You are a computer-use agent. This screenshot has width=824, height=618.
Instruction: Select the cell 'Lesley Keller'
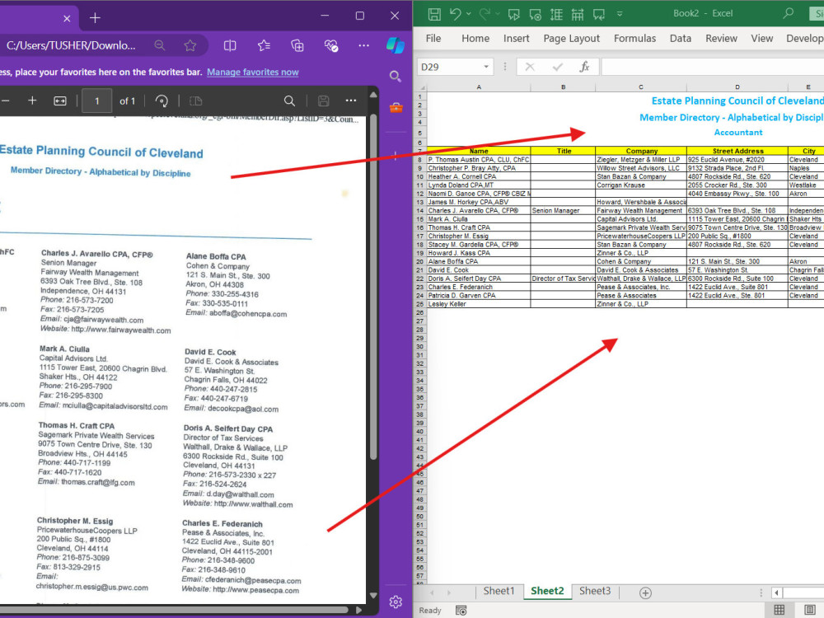coord(478,304)
